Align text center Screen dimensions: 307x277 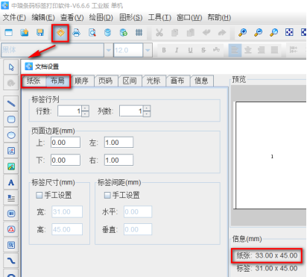pyautogui.click(x=248, y=50)
